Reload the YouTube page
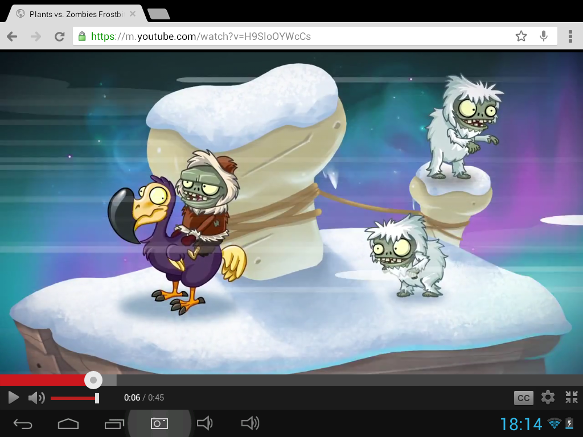 pos(59,36)
